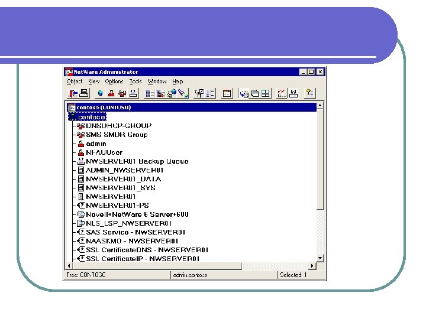Click the NWSERVER01 server tower icon
426x319 pixels.
pyautogui.click(x=80, y=197)
